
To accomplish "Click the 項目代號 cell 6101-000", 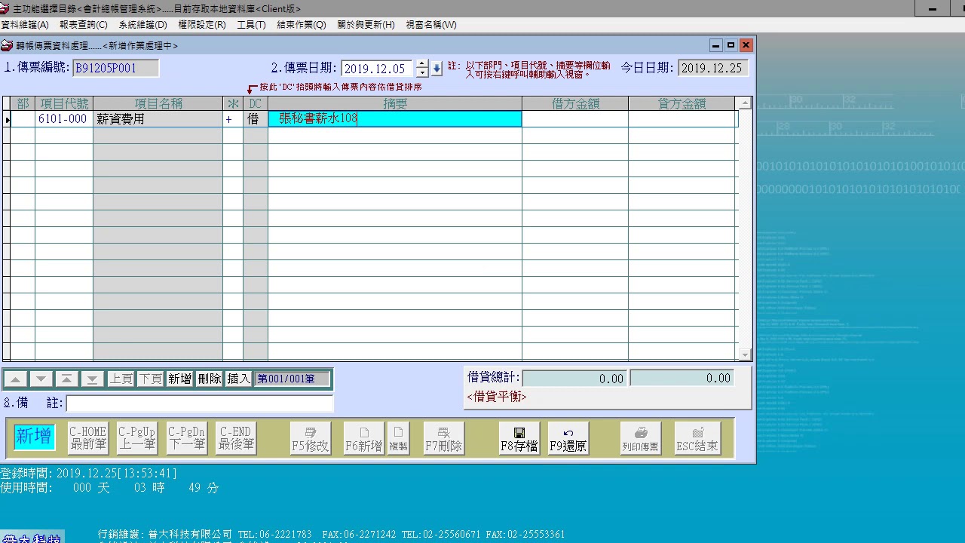I will click(63, 119).
